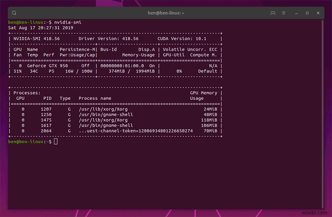Click the N/A ECC value

tap(213, 66)
